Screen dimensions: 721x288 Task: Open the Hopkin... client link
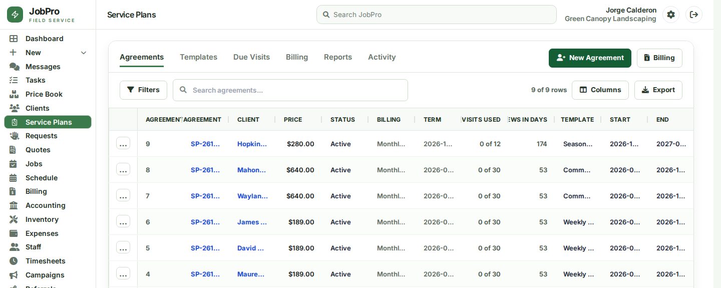click(x=252, y=144)
